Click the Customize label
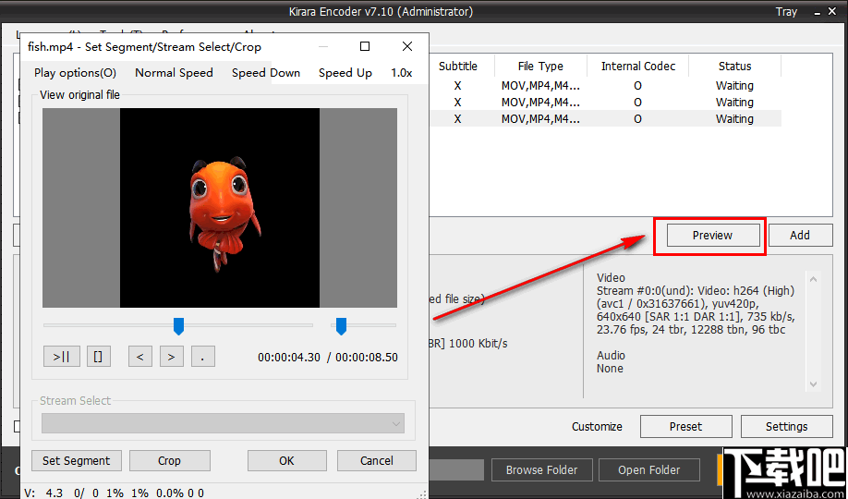The height and width of the screenshot is (499, 848). pyautogui.click(x=597, y=427)
